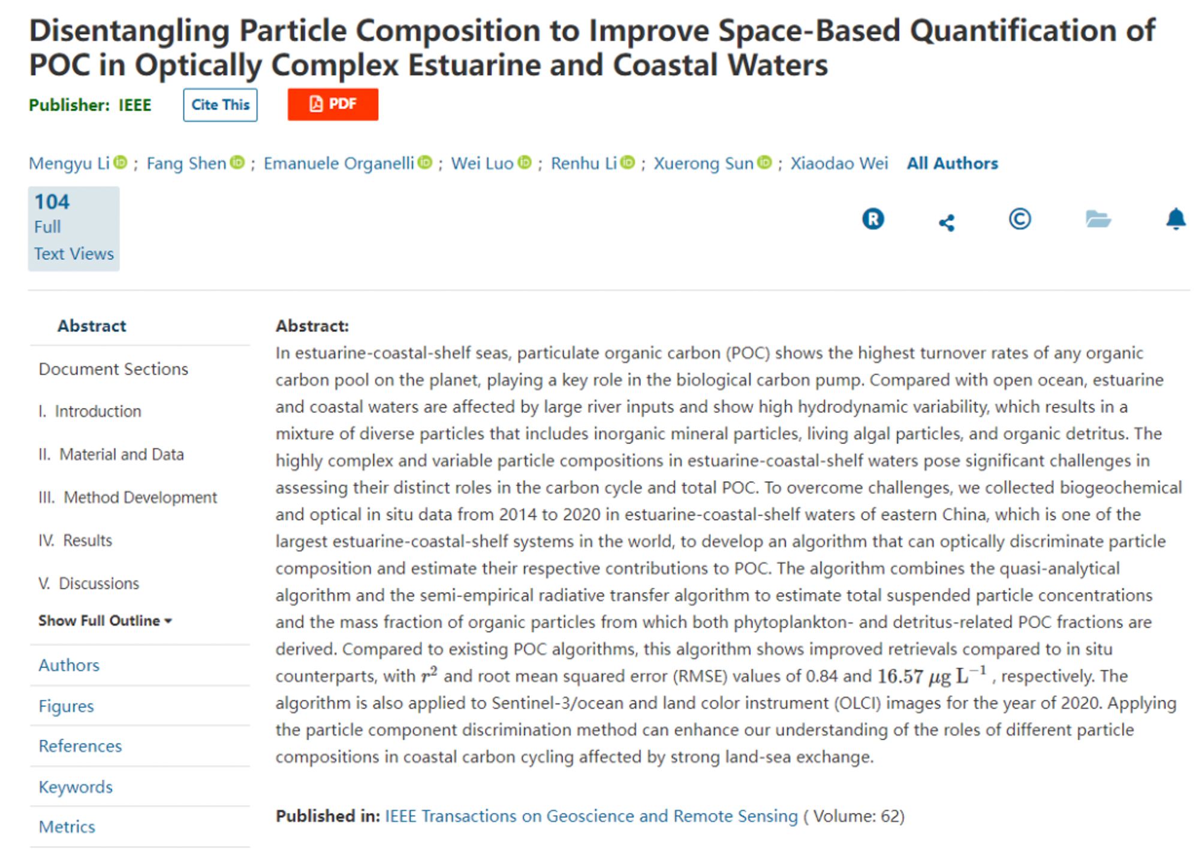Viewport: 1199px width, 852px height.
Task: Click the 104 Full Text Views box
Action: [x=74, y=228]
